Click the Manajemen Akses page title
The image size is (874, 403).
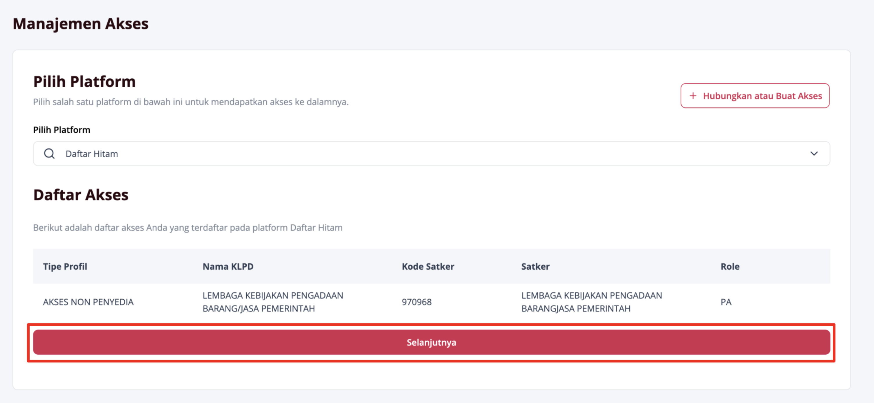tap(80, 24)
